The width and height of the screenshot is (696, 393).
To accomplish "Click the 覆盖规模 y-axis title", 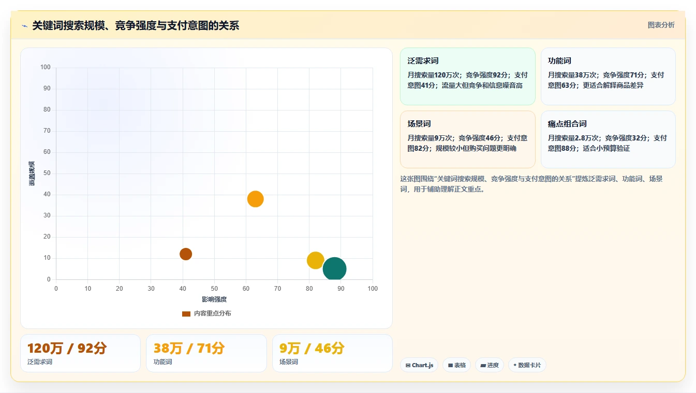I will (x=32, y=174).
